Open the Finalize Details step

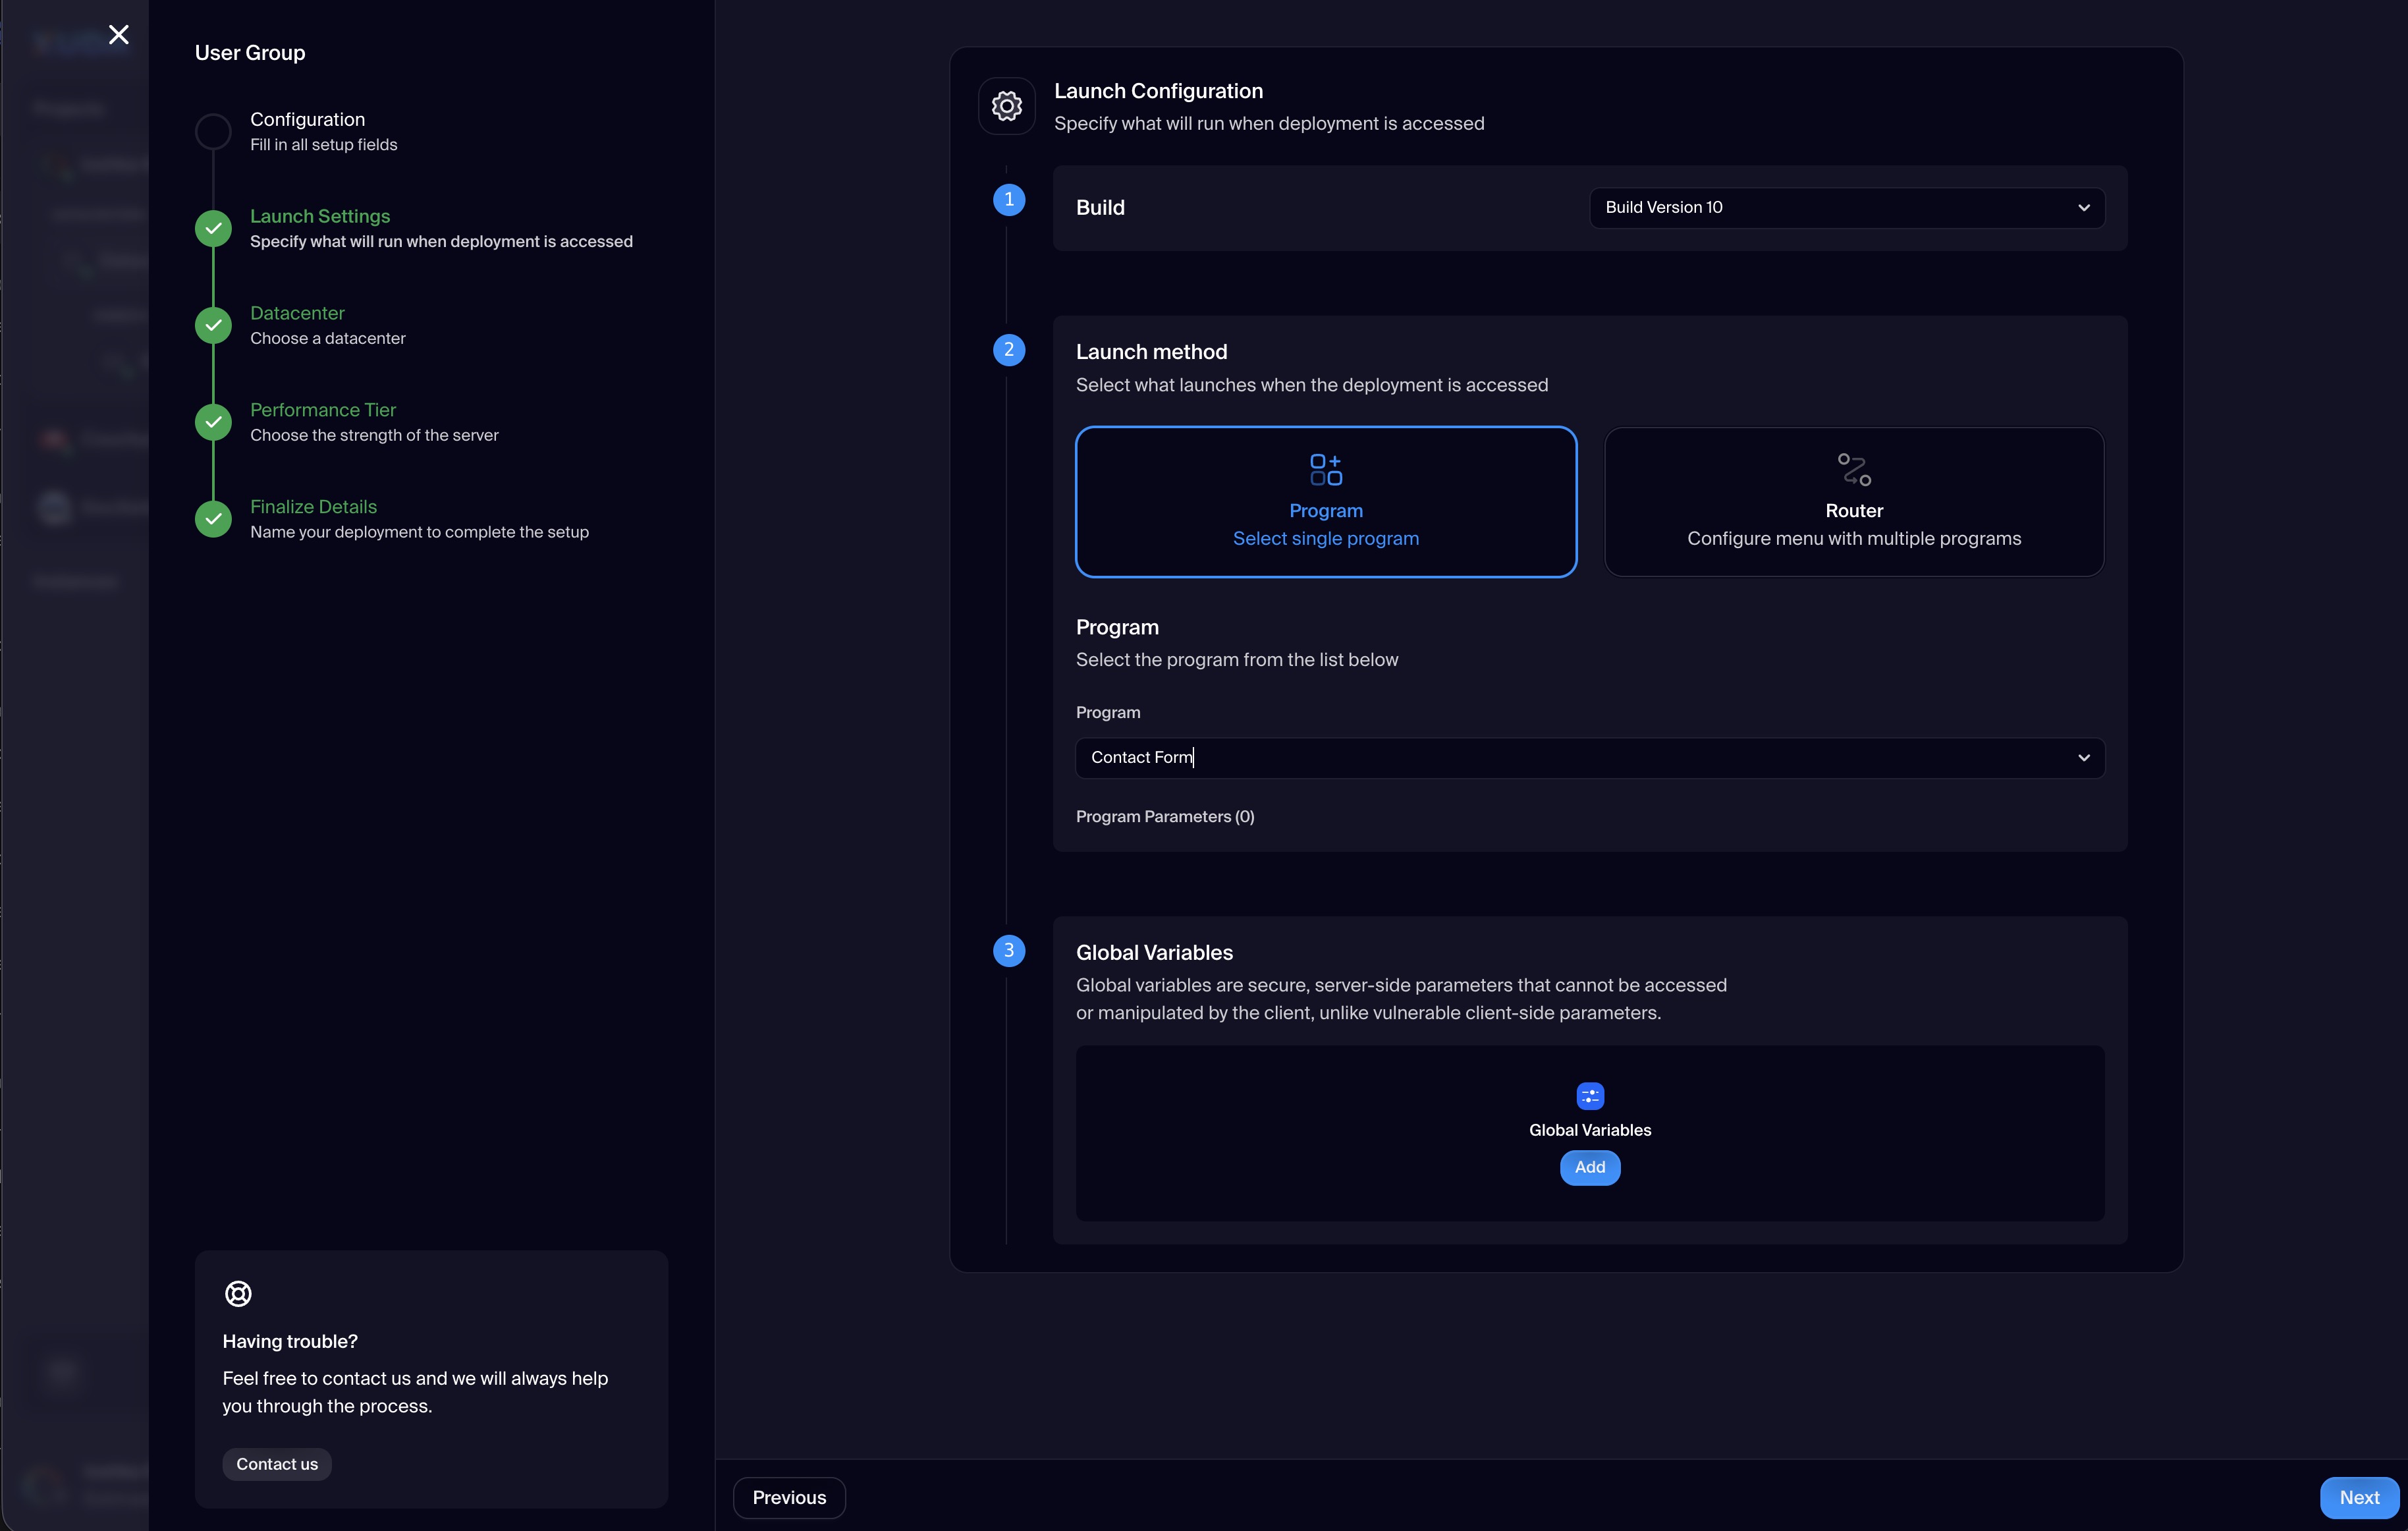click(x=313, y=507)
